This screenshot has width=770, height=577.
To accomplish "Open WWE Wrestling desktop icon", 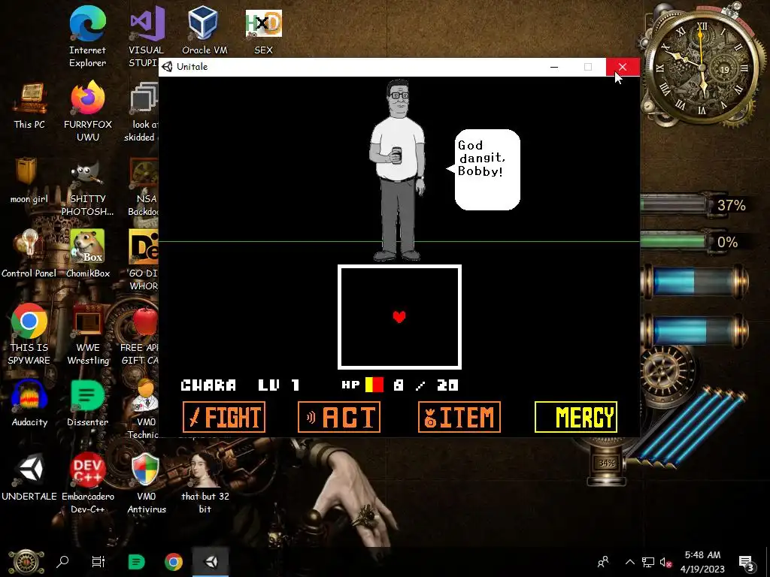I will pyautogui.click(x=87, y=334).
